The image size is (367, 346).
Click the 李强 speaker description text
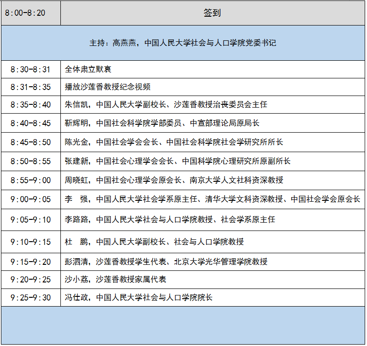click(212, 199)
